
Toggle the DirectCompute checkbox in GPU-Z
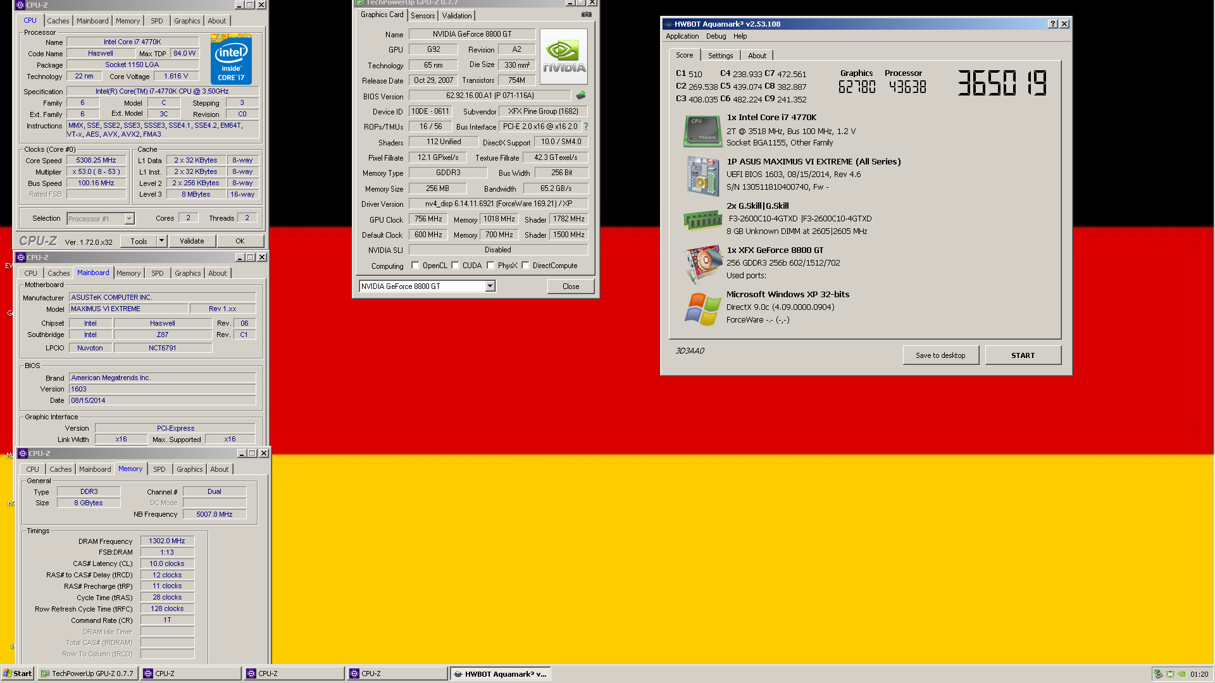pyautogui.click(x=525, y=266)
